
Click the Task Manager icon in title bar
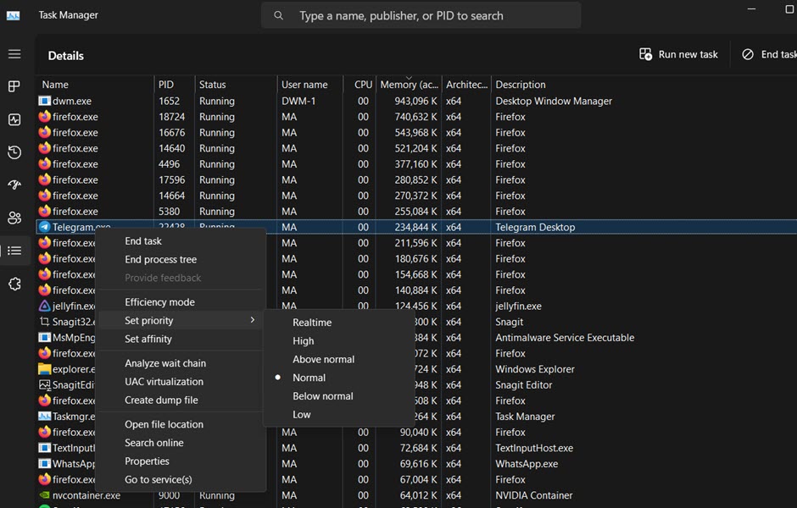(x=12, y=14)
